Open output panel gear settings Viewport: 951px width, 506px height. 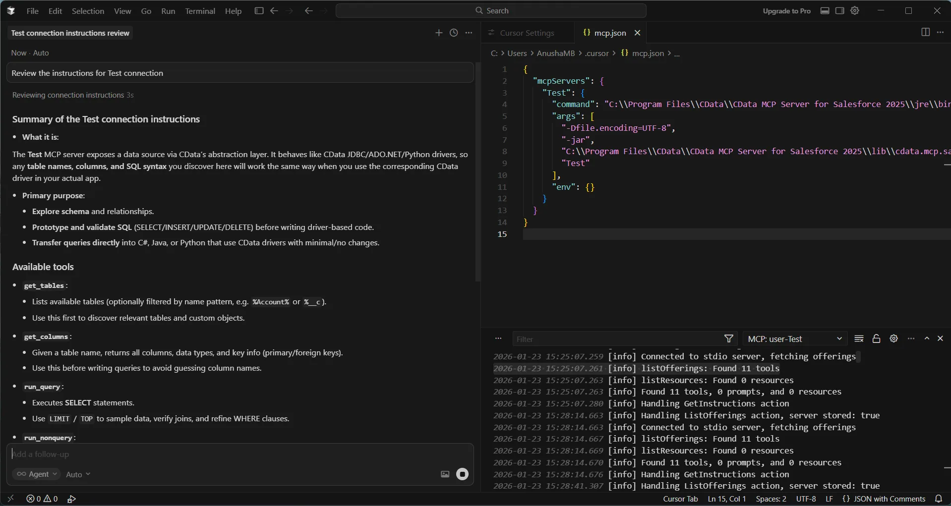coord(893,338)
